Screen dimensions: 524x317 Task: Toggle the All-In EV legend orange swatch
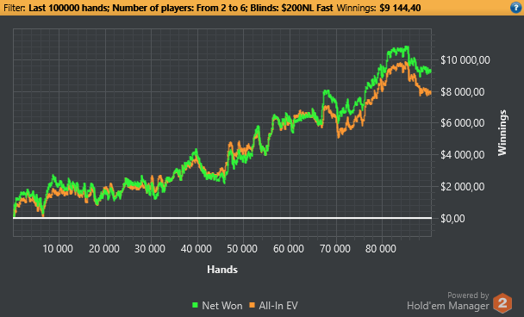coord(252,305)
